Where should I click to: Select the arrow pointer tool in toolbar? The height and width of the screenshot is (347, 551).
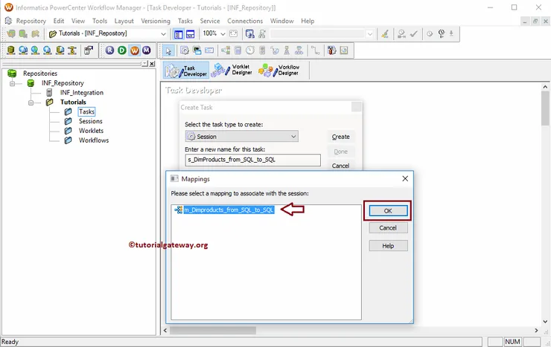pyautogui.click(x=168, y=51)
